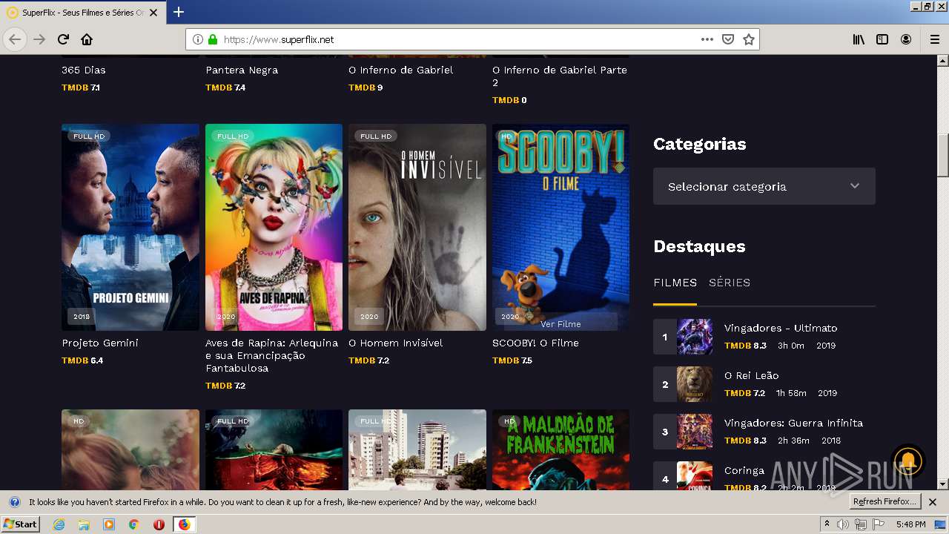The height and width of the screenshot is (534, 949).
Task: Open the Library bookmarks icon
Action: [x=859, y=39]
